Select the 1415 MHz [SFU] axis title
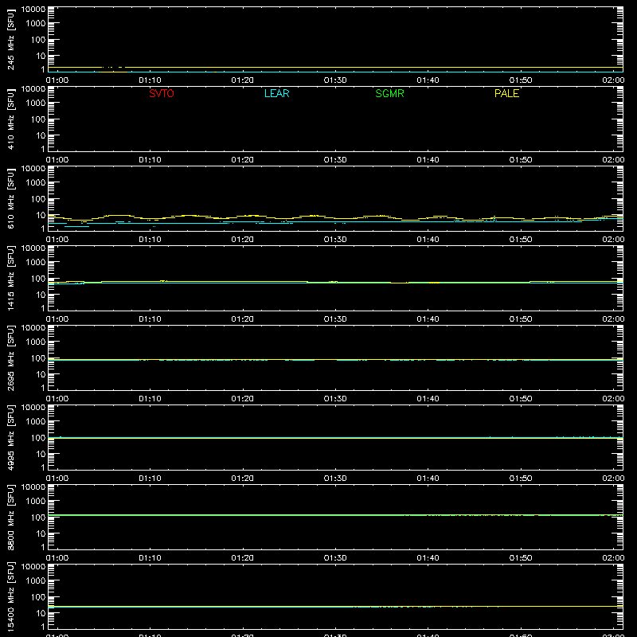The width and height of the screenshot is (637, 637). click(11, 278)
